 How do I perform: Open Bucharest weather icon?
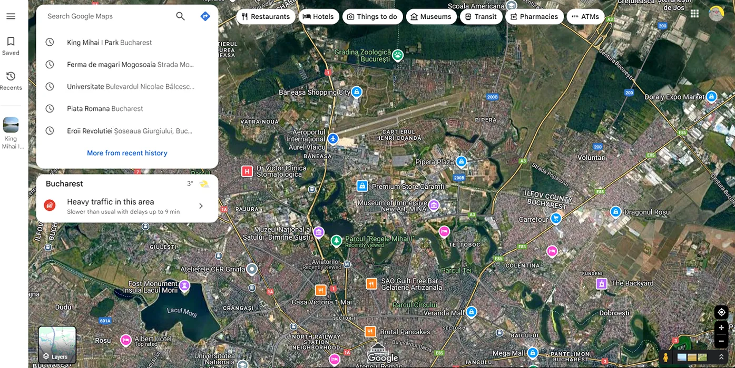[x=204, y=184]
